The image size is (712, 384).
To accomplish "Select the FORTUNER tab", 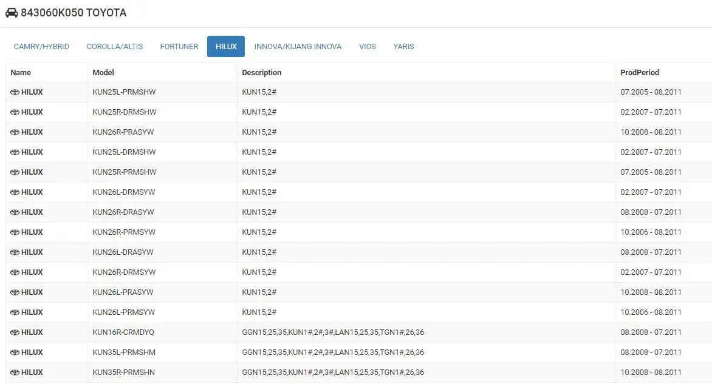I will [x=179, y=46].
